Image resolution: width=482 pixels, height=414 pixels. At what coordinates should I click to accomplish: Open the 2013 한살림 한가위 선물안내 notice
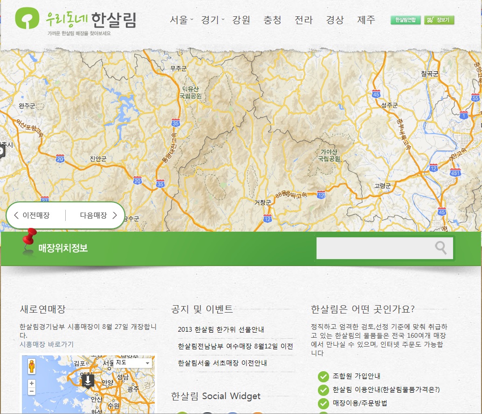[x=220, y=330]
